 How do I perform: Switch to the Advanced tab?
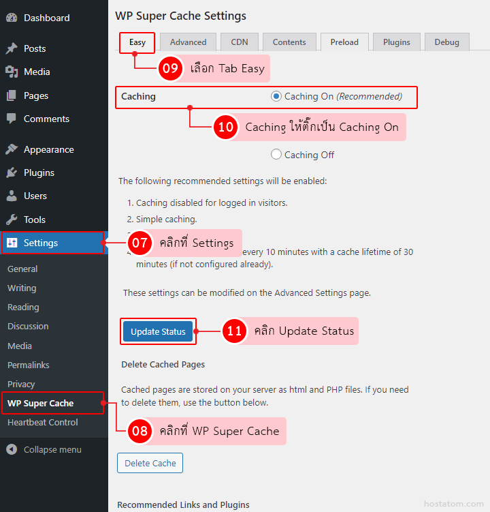click(x=188, y=42)
